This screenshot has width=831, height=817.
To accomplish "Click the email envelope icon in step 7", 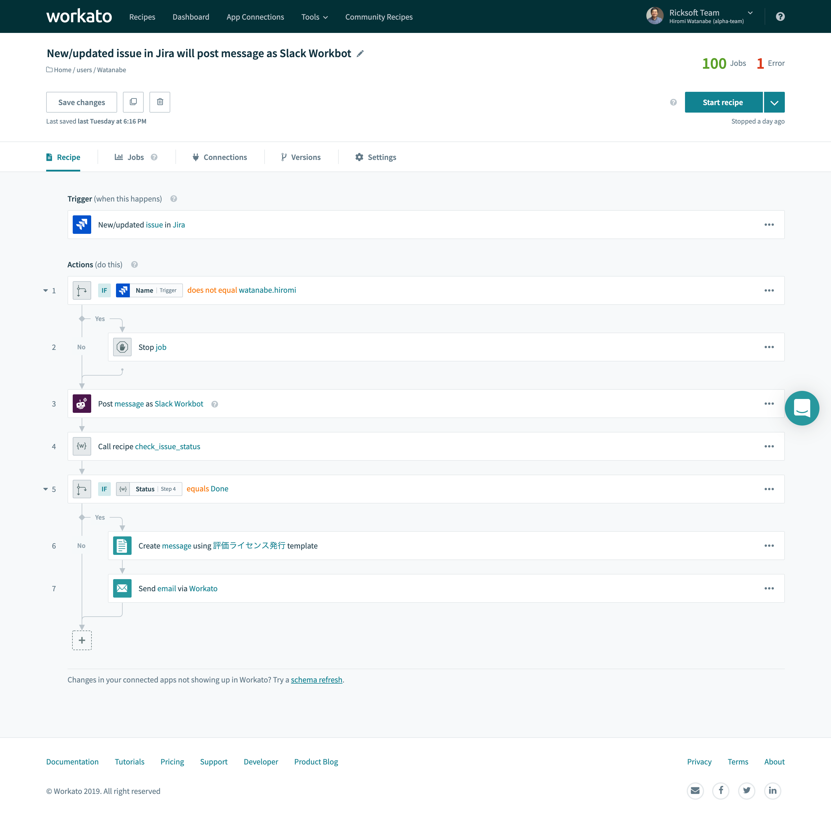I will click(x=122, y=588).
